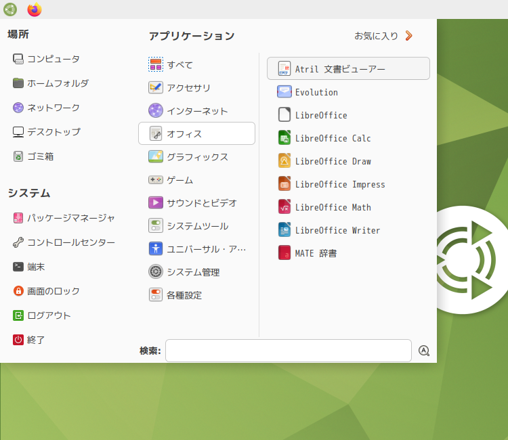Select the 各種設定 category
Image resolution: width=508 pixels, height=440 pixels.
coord(196,295)
